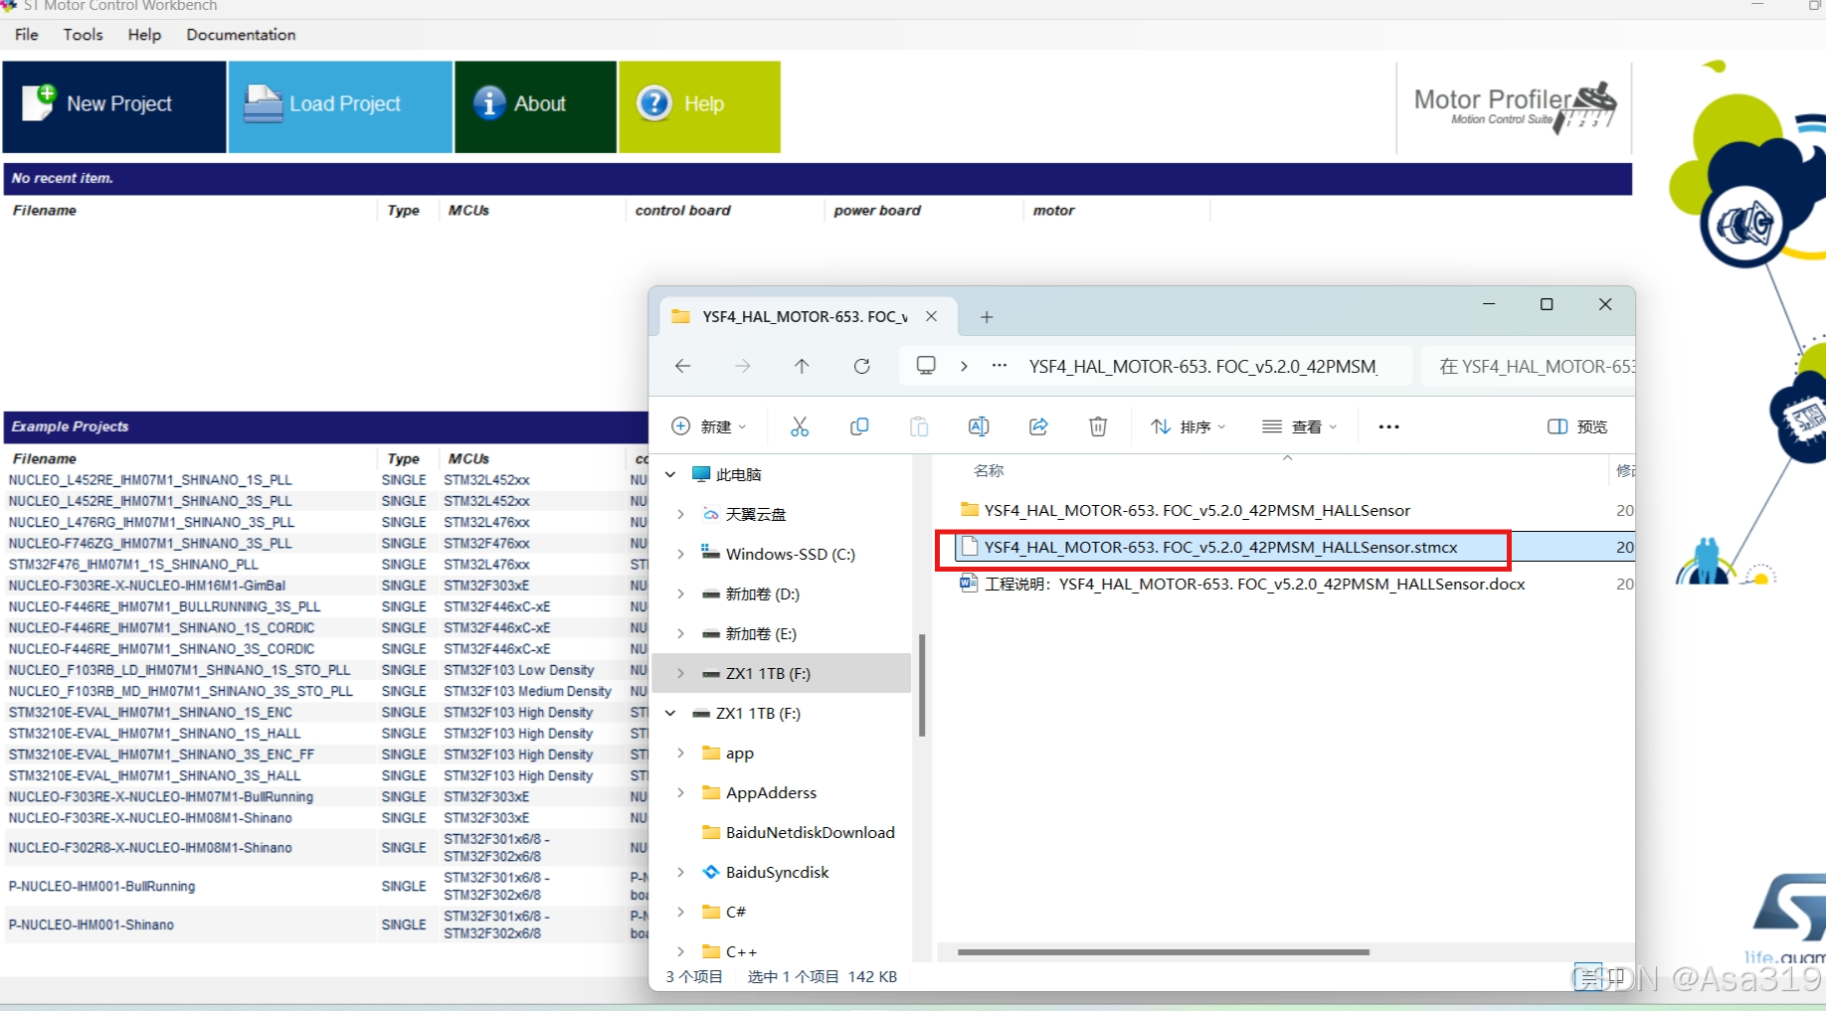Sort files by 名称 column header
The width and height of the screenshot is (1826, 1011).
[989, 470]
